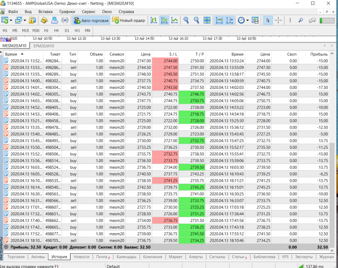The width and height of the screenshot is (338, 268).
Task: Switch chart to bar chart display
Action: pos(153,20)
